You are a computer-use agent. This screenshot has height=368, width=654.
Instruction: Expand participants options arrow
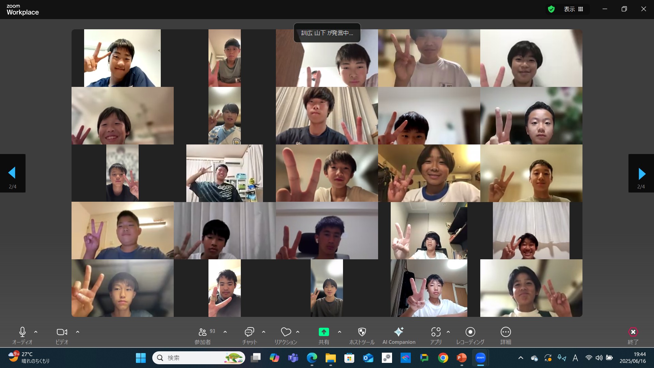225,332
